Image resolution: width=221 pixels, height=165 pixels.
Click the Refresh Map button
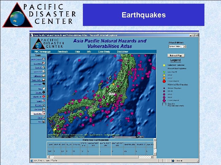(176, 56)
